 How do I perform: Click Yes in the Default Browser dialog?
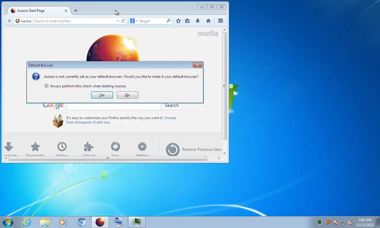click(x=102, y=95)
